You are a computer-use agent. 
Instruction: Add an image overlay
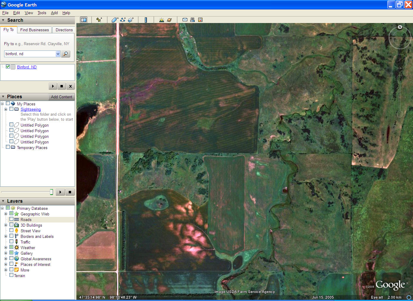pyautogui.click(x=131, y=20)
